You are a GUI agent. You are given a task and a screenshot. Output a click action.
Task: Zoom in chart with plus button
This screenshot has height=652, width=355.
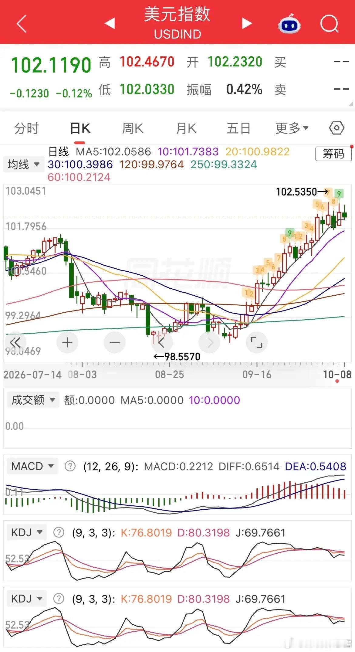67,342
